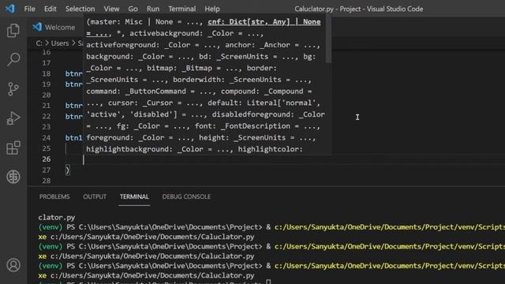The image size is (505, 284).
Task: Switch to the DEBUG CONSOLE tab
Action: tap(186, 196)
